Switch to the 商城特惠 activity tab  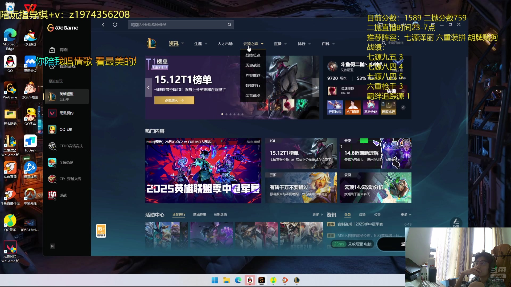click(x=200, y=215)
